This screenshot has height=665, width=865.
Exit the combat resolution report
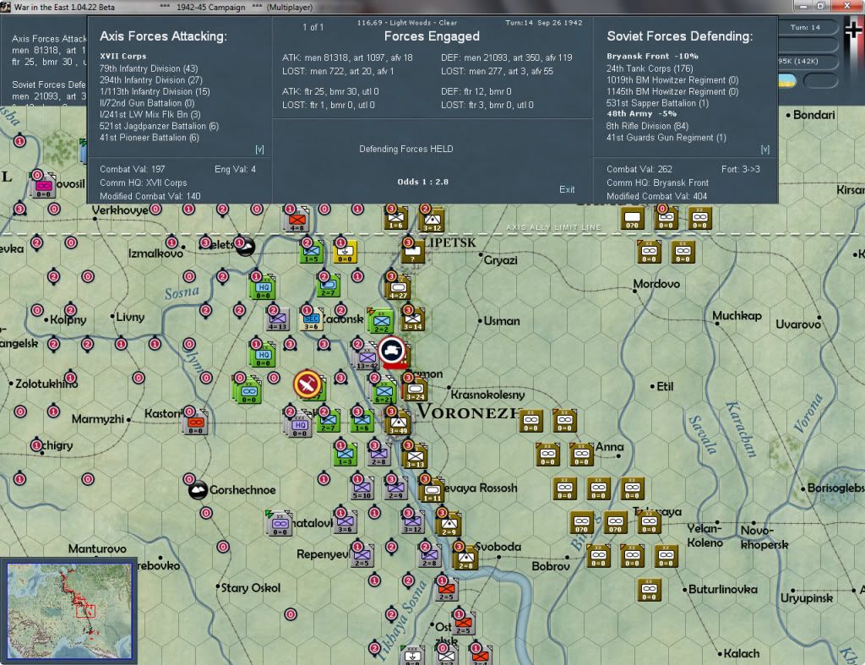[567, 189]
